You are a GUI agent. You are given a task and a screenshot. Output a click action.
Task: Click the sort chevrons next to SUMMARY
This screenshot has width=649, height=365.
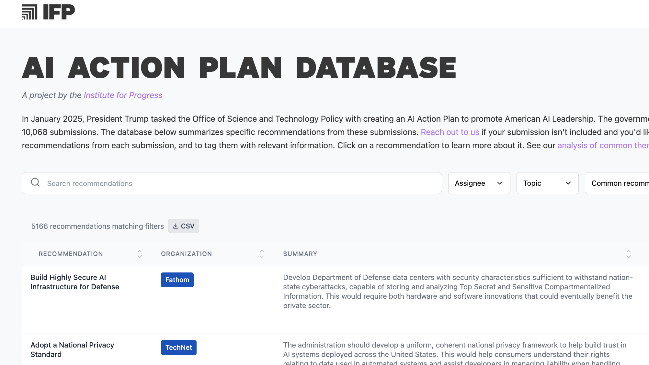point(629,254)
